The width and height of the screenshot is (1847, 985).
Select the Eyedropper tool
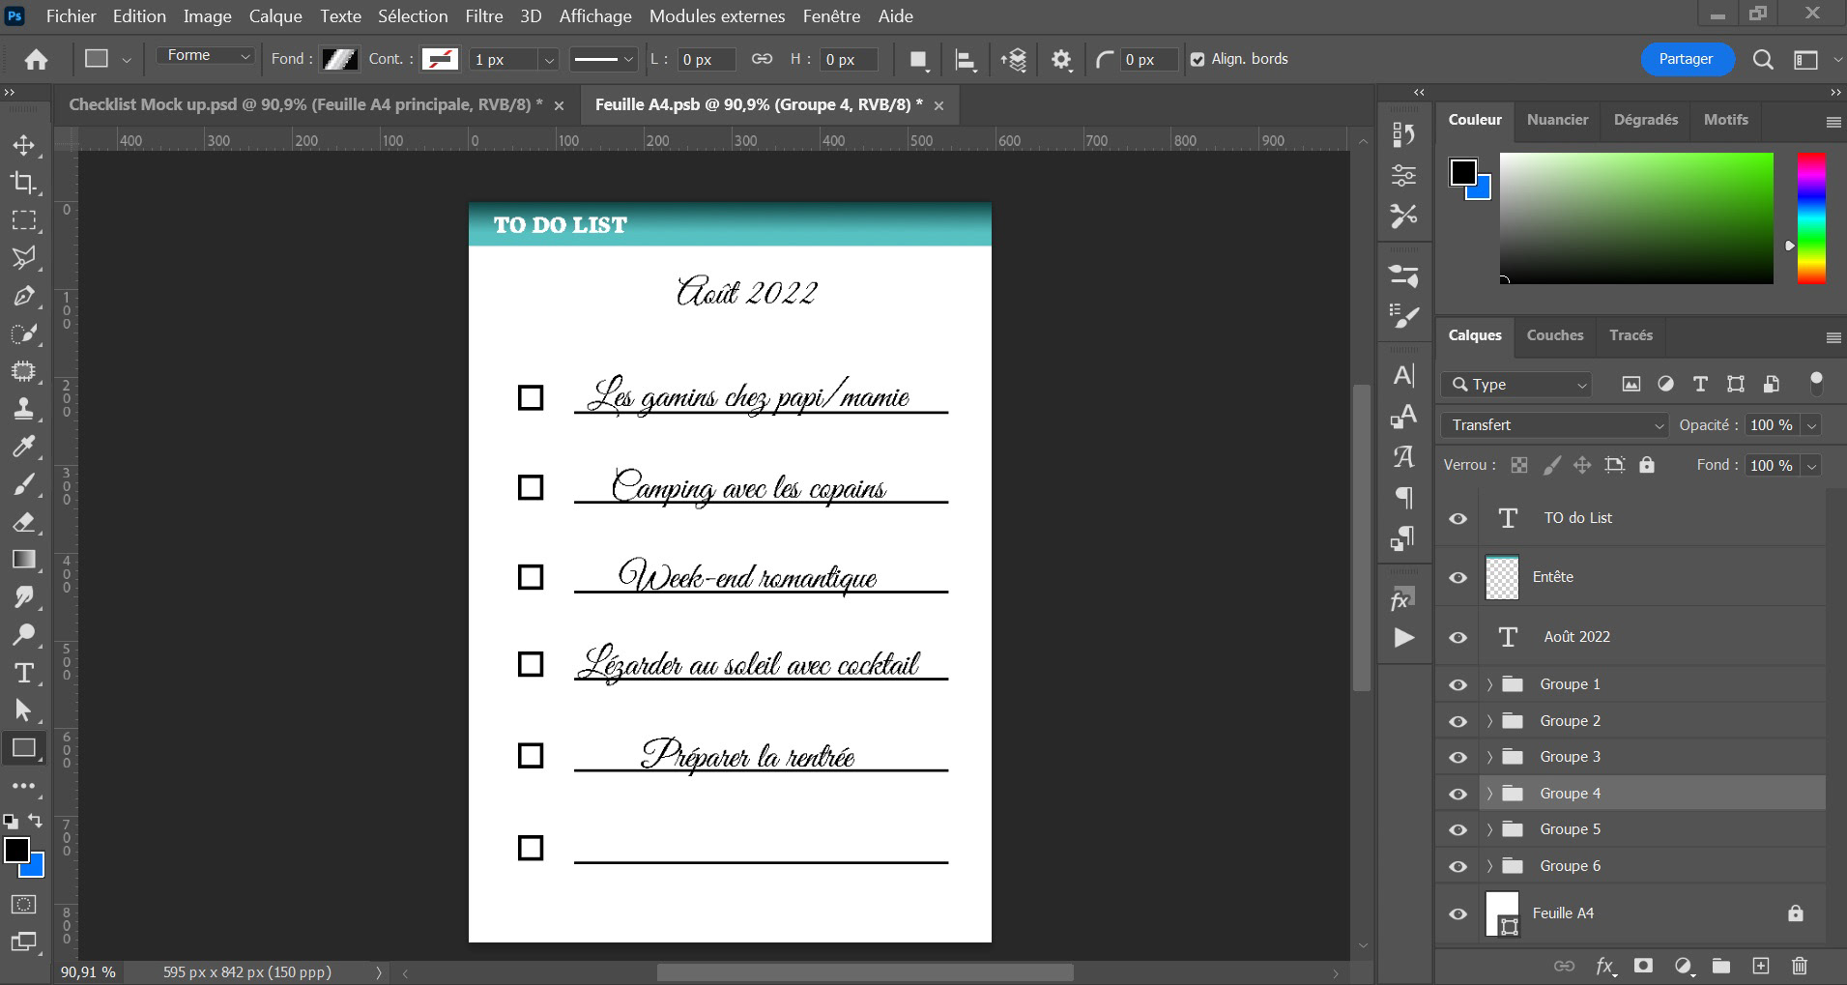coord(24,447)
